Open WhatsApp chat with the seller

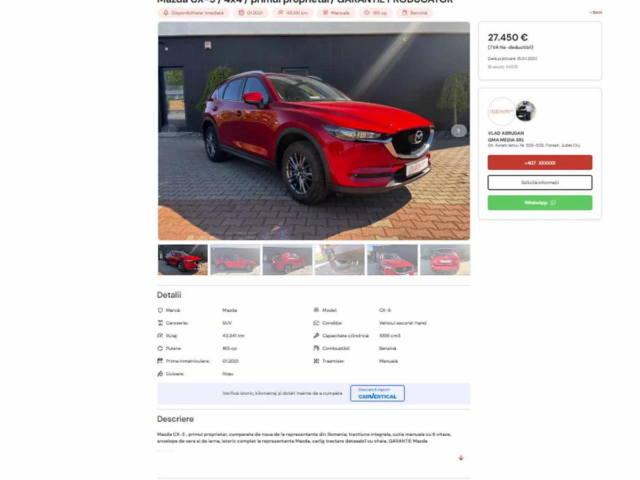540,203
